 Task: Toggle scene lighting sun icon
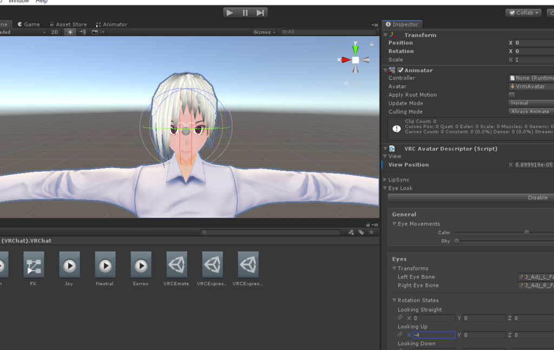70,32
